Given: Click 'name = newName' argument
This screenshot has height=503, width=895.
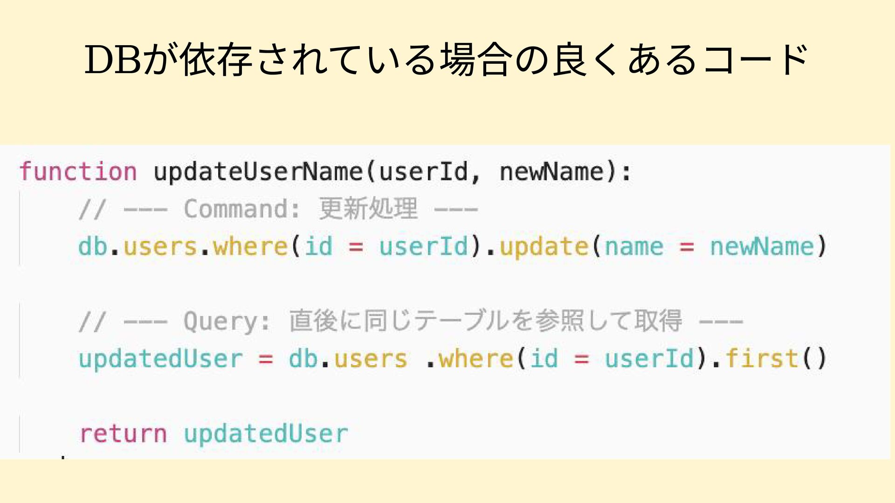Looking at the screenshot, I should pyautogui.click(x=709, y=246).
